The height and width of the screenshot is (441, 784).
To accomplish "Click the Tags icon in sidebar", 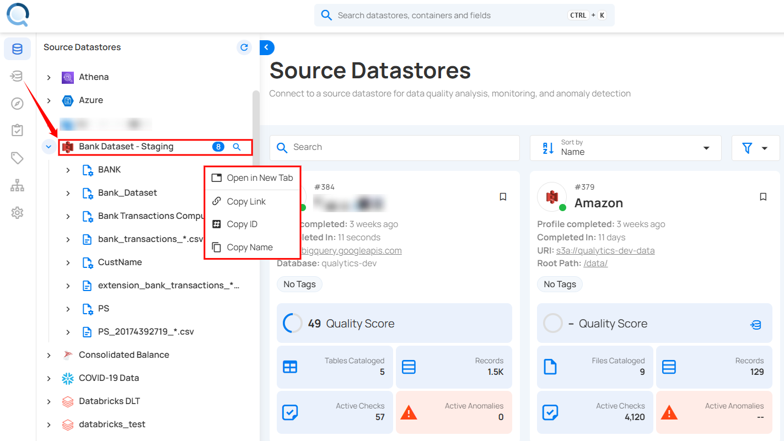I will click(x=17, y=158).
